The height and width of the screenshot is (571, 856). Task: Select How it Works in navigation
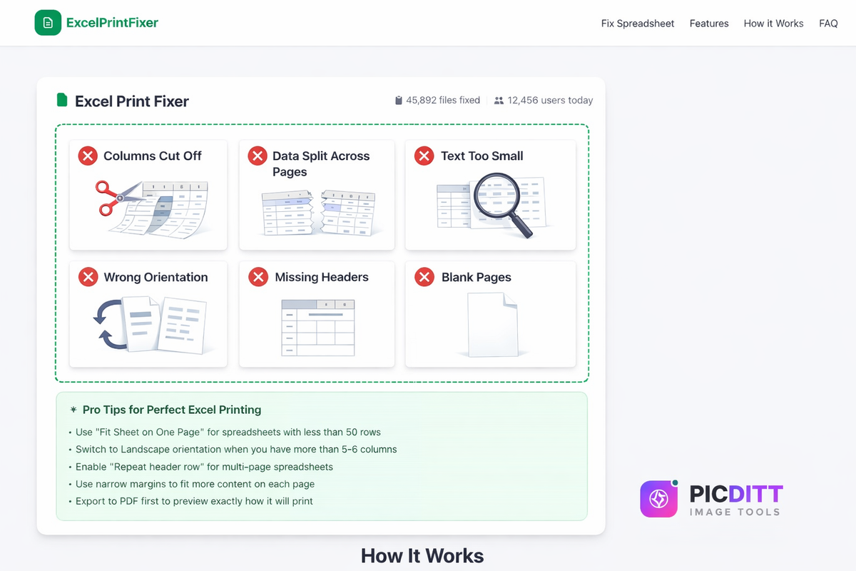(773, 24)
